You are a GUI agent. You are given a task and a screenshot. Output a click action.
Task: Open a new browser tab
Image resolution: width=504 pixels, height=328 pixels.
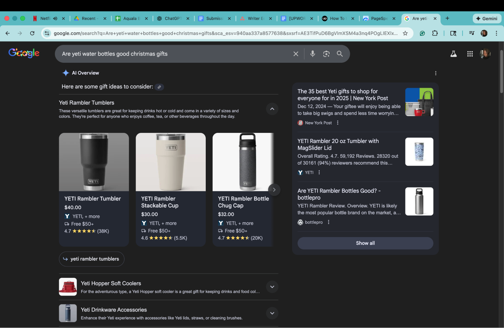(447, 18)
